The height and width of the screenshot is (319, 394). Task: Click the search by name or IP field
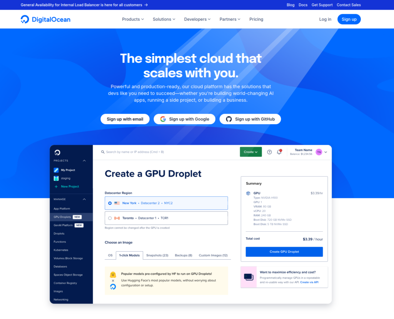point(135,152)
